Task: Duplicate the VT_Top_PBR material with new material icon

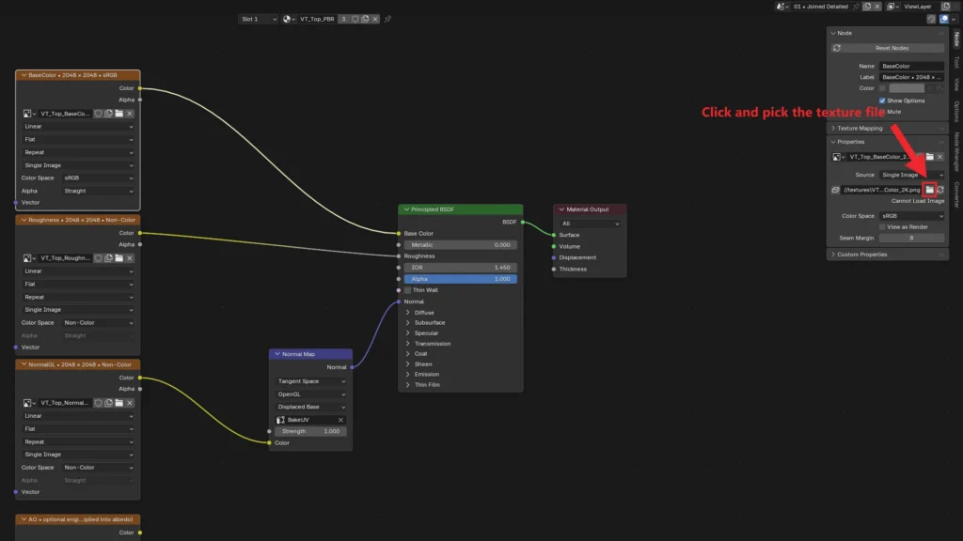Action: point(366,19)
